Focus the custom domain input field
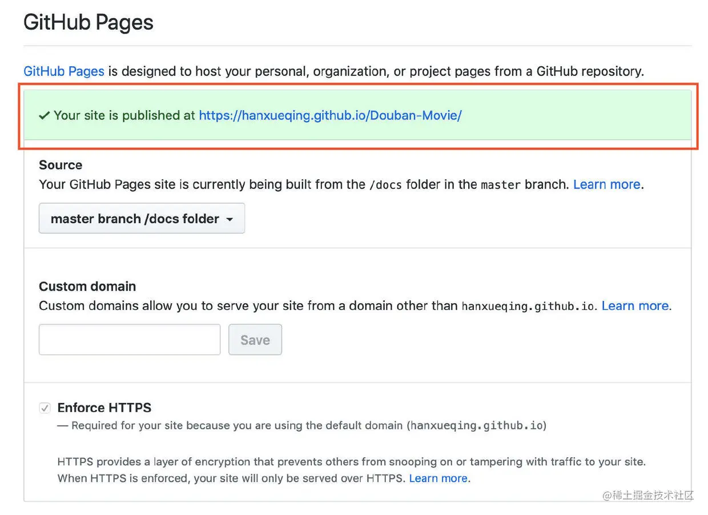Screen dimensions: 708x515 tap(130, 340)
